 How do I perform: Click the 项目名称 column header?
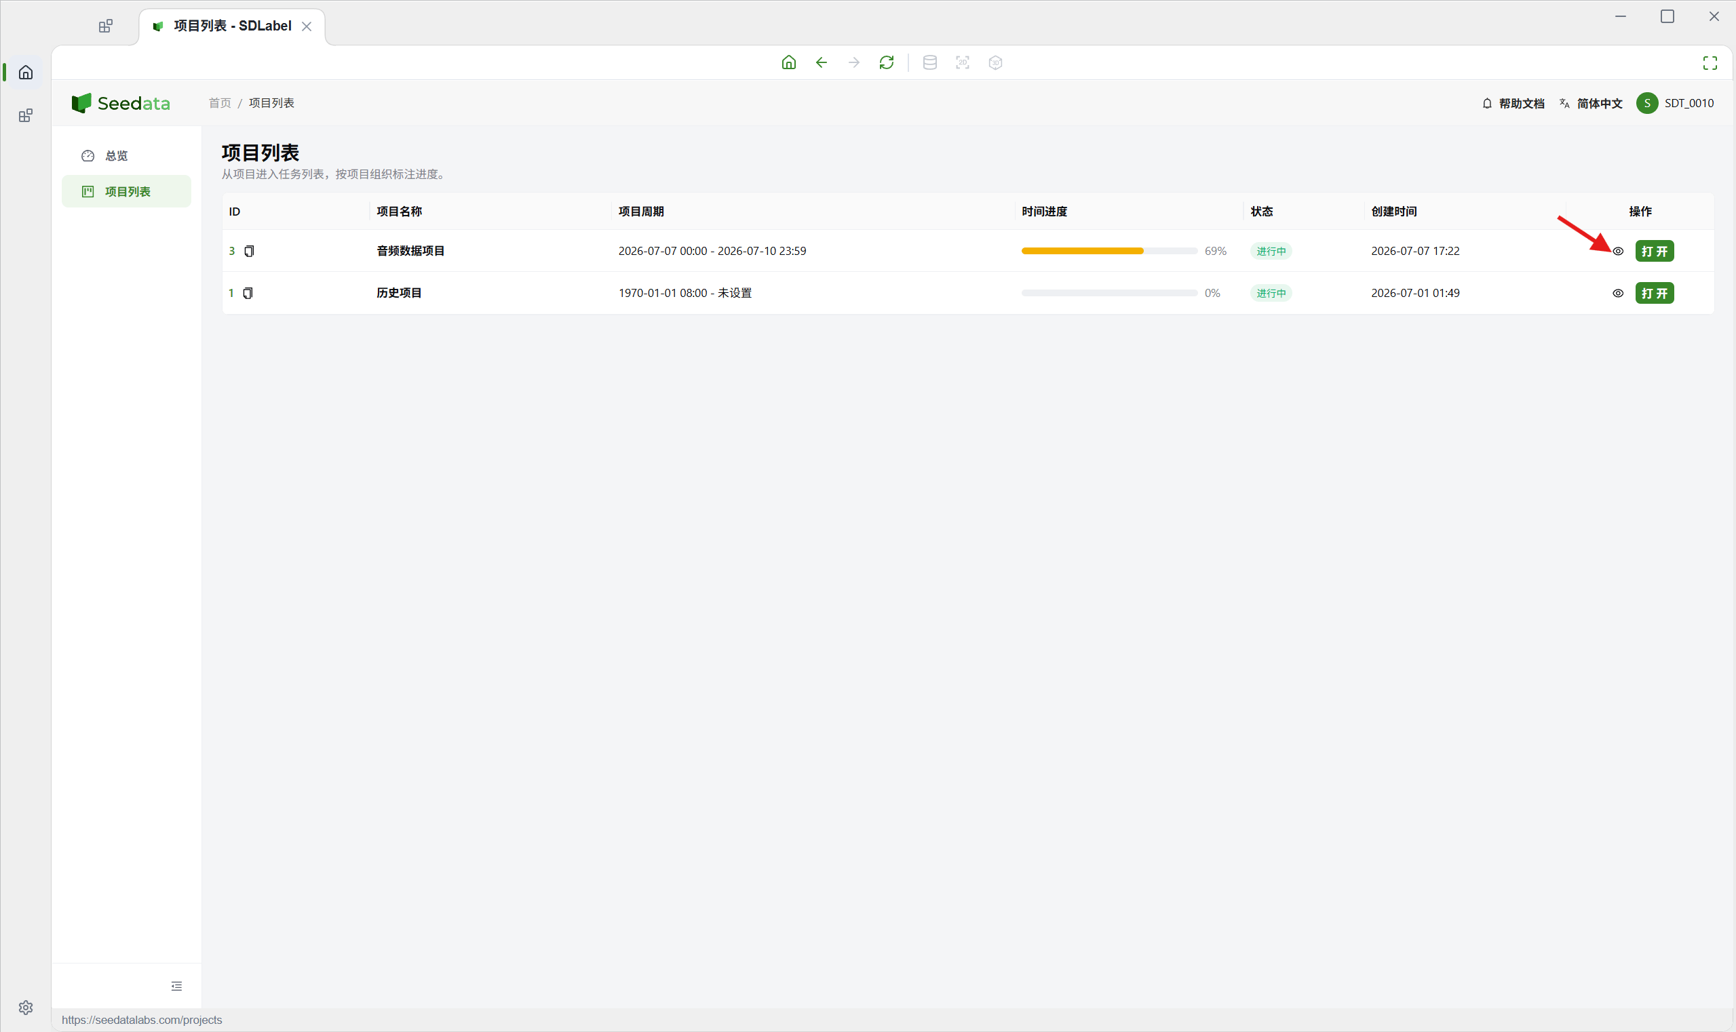tap(400, 212)
